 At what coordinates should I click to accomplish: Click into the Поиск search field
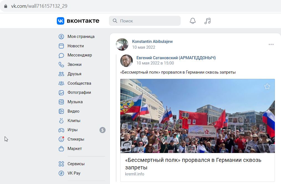click(145, 21)
